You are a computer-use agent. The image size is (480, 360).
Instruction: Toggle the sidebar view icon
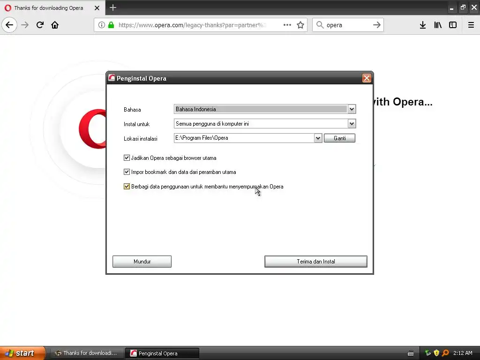453,25
